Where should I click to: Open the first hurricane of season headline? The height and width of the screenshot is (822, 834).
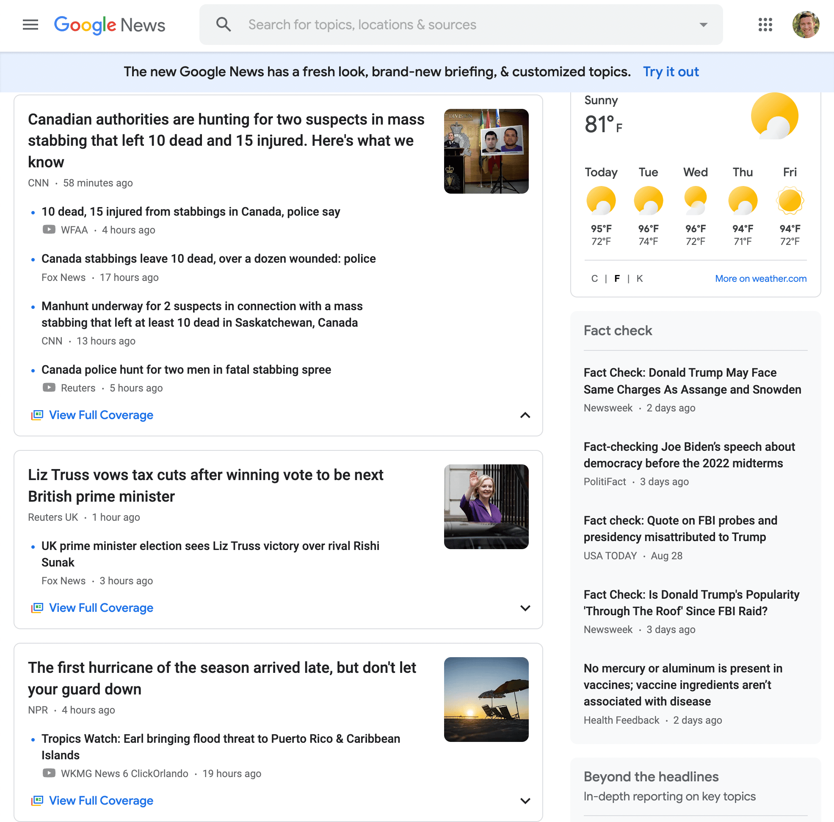[x=222, y=678]
